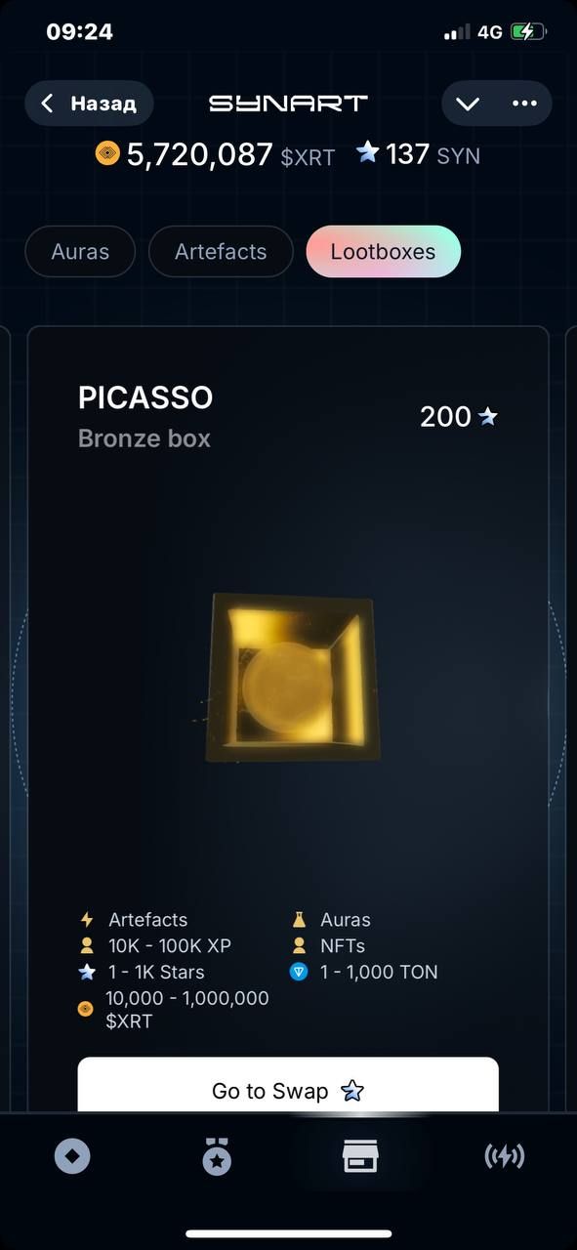Tap the 200 star price label
This screenshot has height=1250, width=577.
click(x=459, y=417)
